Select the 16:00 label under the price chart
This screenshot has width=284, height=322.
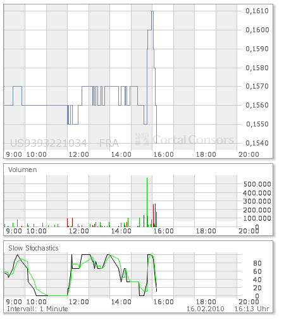tap(164, 154)
